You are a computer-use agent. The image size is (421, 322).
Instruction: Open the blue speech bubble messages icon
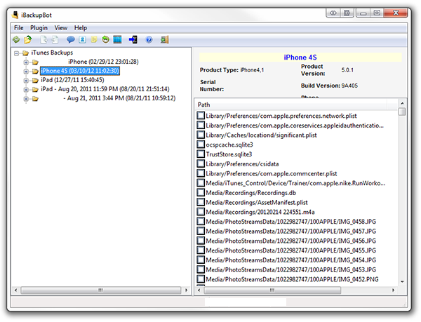(71, 40)
